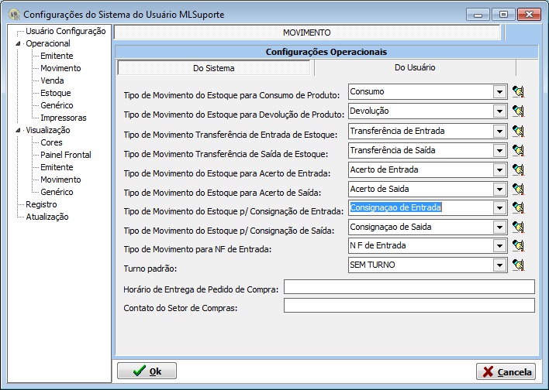Click the icon beside Transferência de Entrada
The image size is (549, 390).
click(518, 131)
